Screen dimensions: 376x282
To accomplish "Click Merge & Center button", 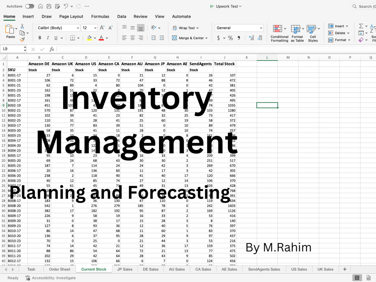I will (190, 38).
